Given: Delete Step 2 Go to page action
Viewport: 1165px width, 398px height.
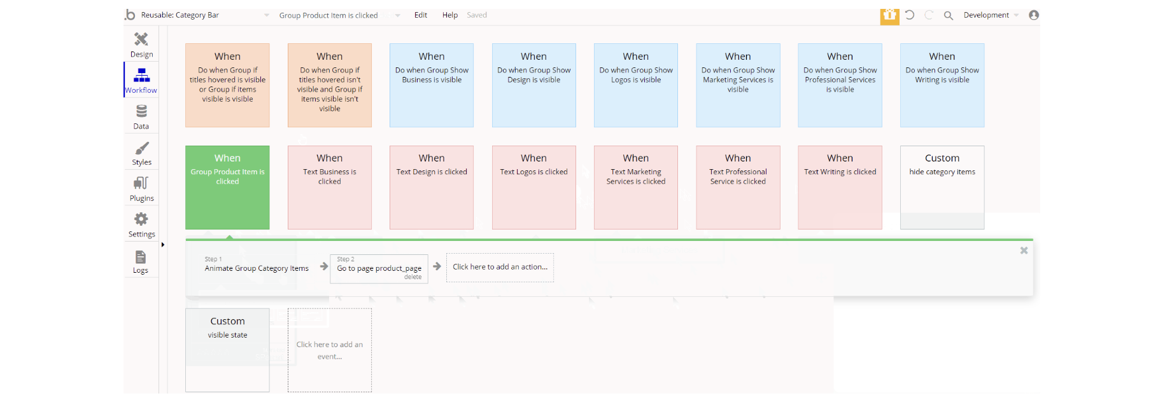Looking at the screenshot, I should [x=413, y=277].
